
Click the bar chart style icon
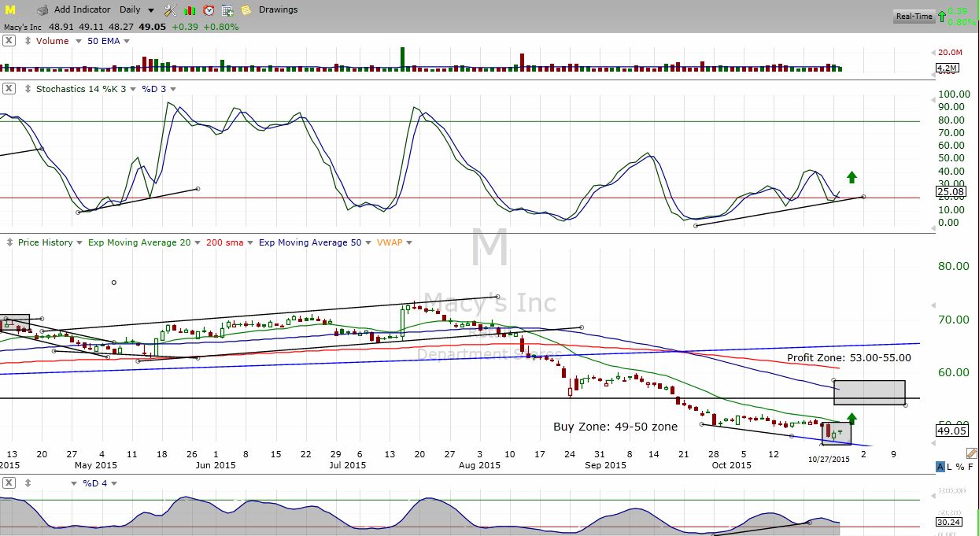[190, 10]
